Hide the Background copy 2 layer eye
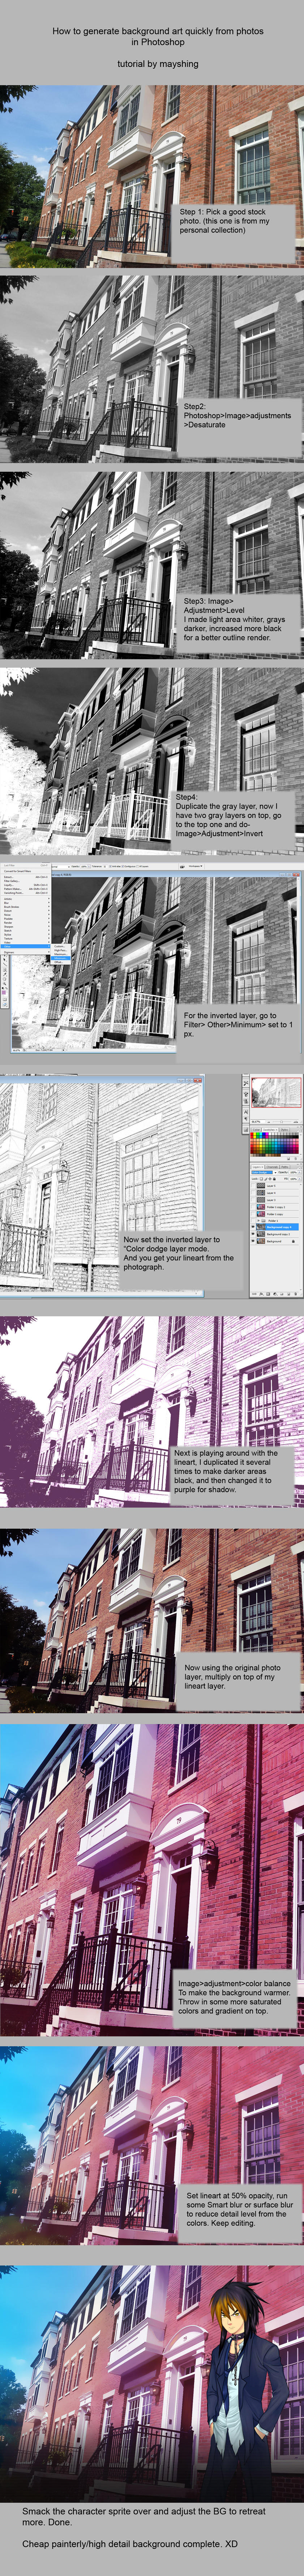Image resolution: width=304 pixels, height=2576 pixels. point(253,1234)
